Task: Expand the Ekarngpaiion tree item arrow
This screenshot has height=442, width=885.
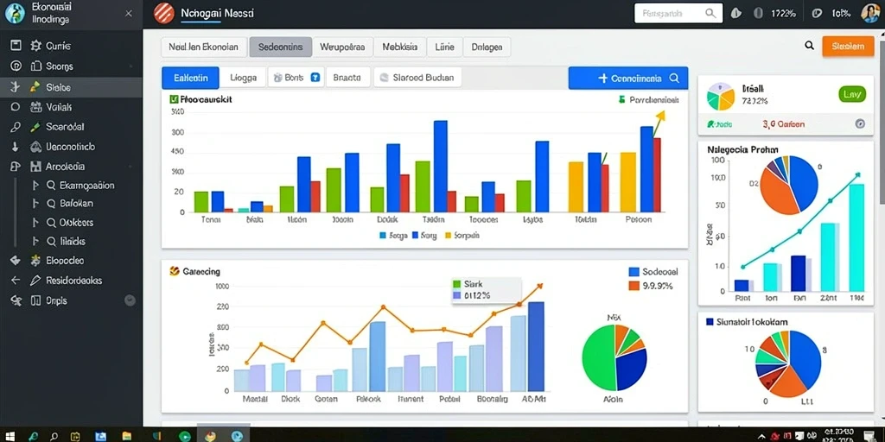Action: click(35, 186)
